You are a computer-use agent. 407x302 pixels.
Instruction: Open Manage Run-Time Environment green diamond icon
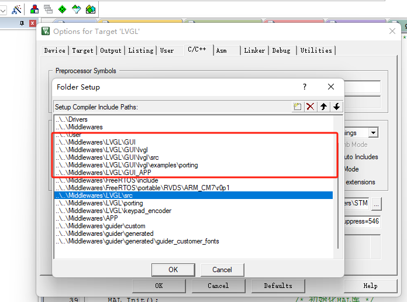[63, 9]
